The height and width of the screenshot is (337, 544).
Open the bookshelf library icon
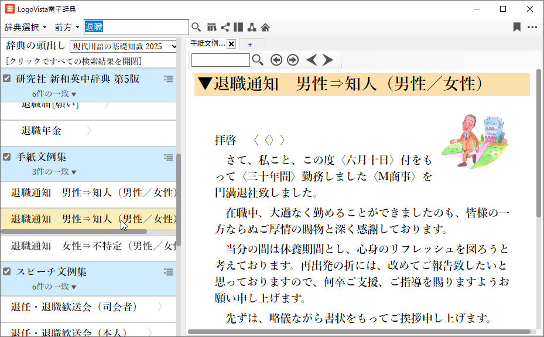[x=211, y=27]
